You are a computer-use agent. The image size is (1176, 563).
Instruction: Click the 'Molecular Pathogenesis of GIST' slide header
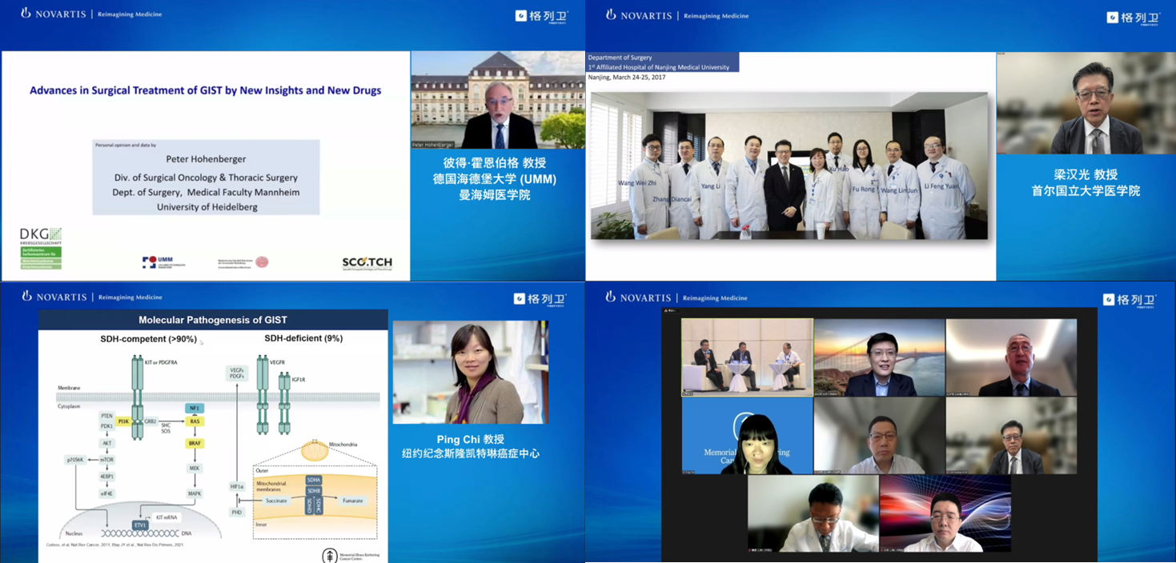[x=213, y=320]
